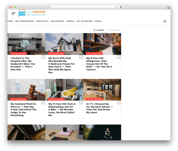The image size is (178, 151).
Task: Share the hospital car accident article
Action: point(43,57)
